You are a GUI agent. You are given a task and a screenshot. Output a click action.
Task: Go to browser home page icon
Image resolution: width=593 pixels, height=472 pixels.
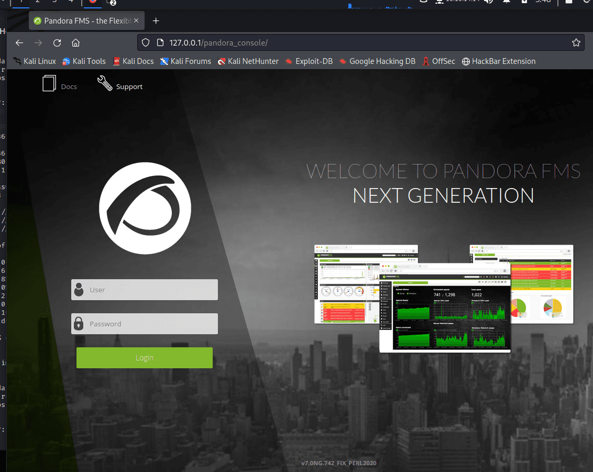75,43
